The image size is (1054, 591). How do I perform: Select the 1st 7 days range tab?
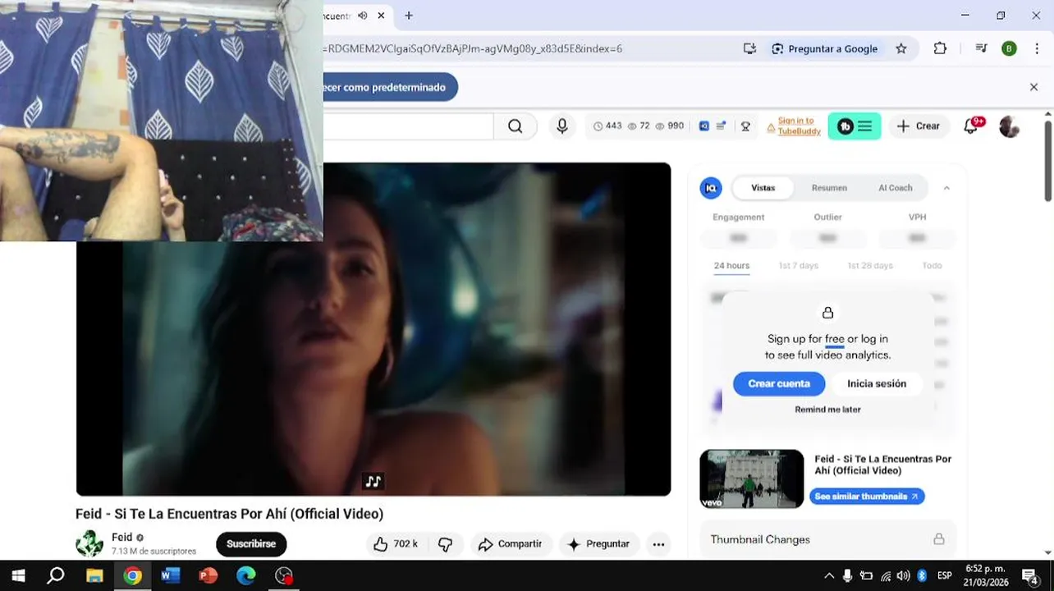[798, 266]
